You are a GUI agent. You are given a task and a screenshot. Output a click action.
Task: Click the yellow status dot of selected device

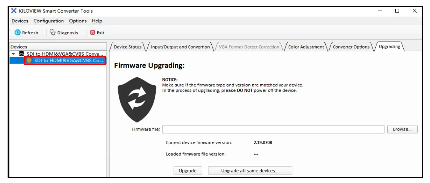click(x=29, y=60)
